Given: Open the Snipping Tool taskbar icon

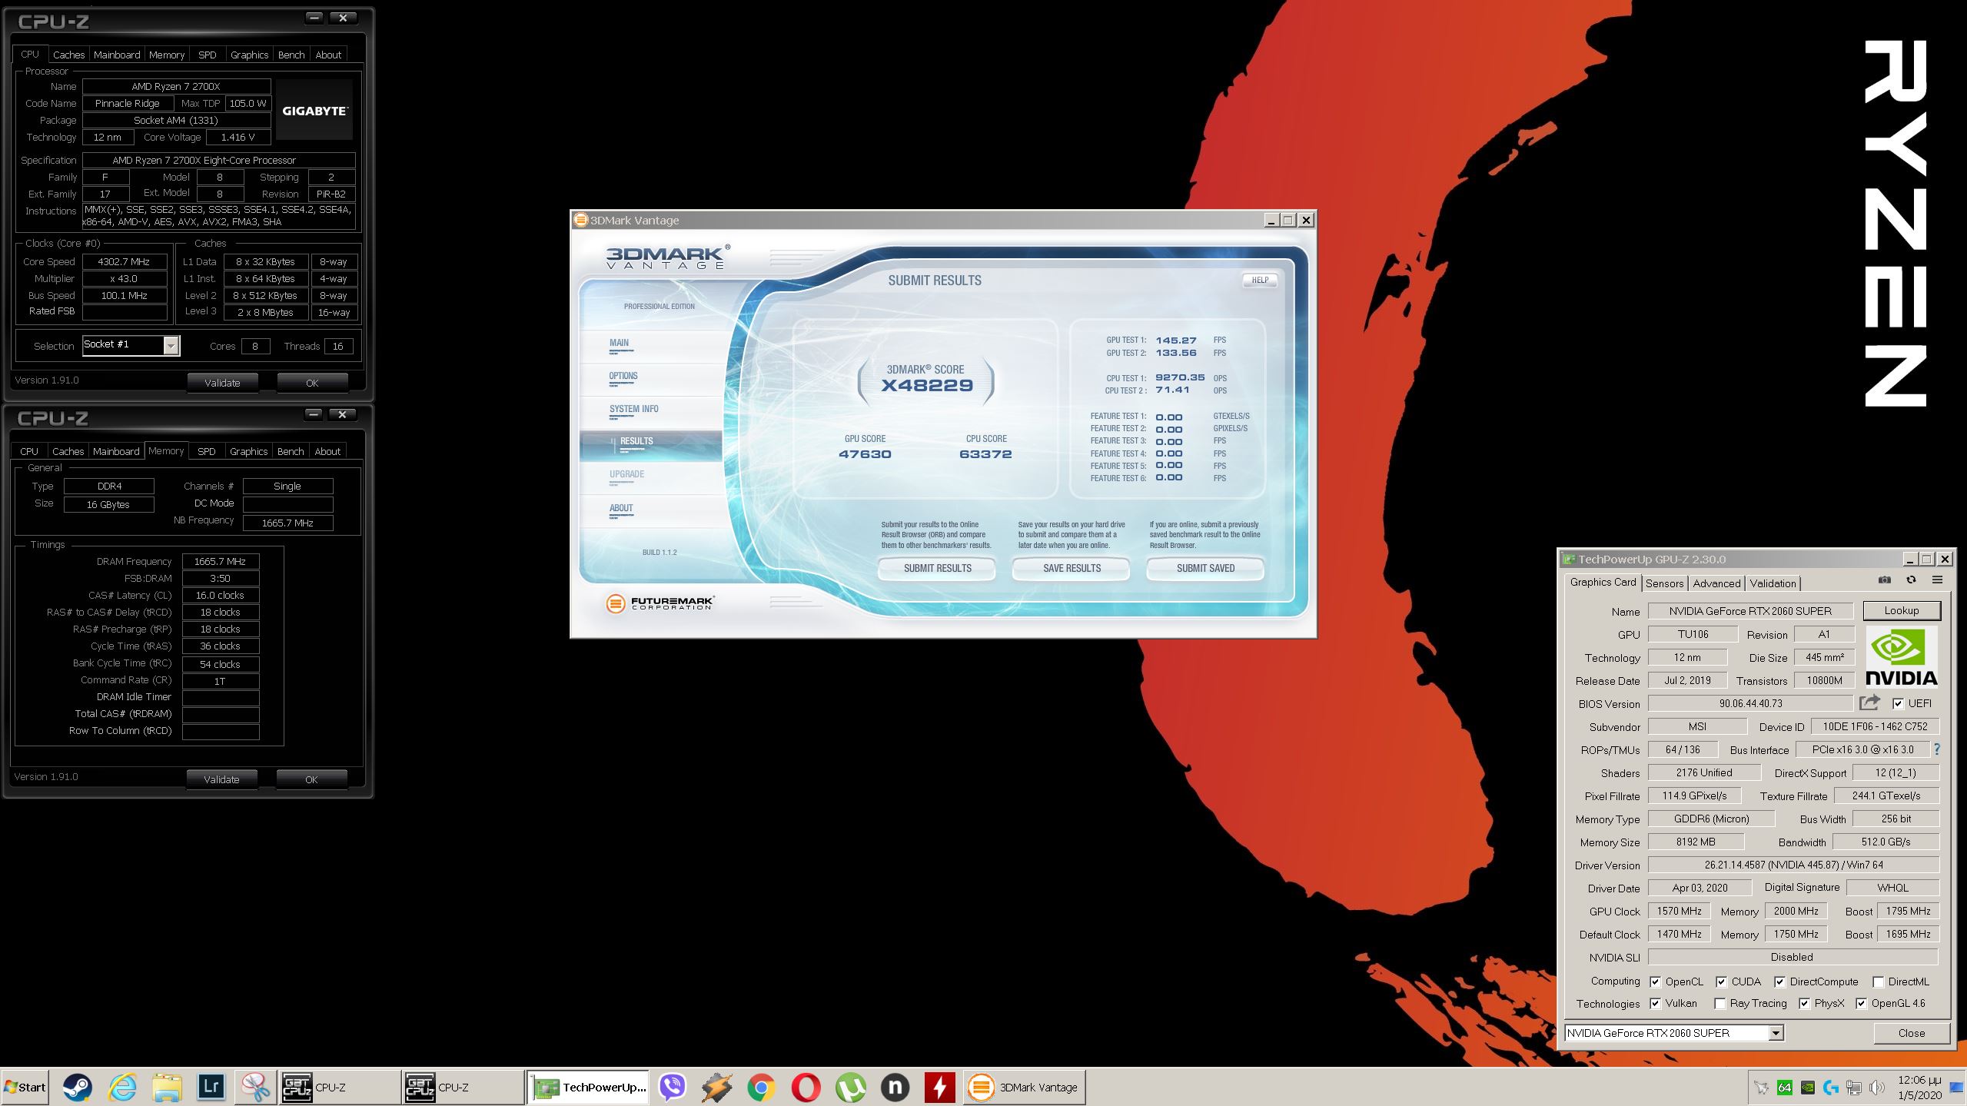Looking at the screenshot, I should (255, 1087).
